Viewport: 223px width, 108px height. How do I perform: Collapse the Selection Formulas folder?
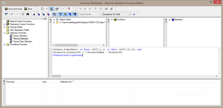[x=4, y=33]
